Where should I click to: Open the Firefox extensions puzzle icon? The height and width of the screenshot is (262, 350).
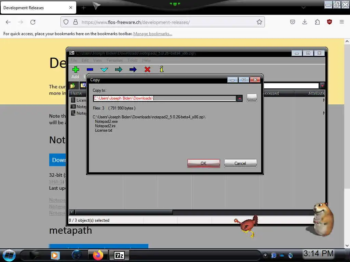[317, 22]
